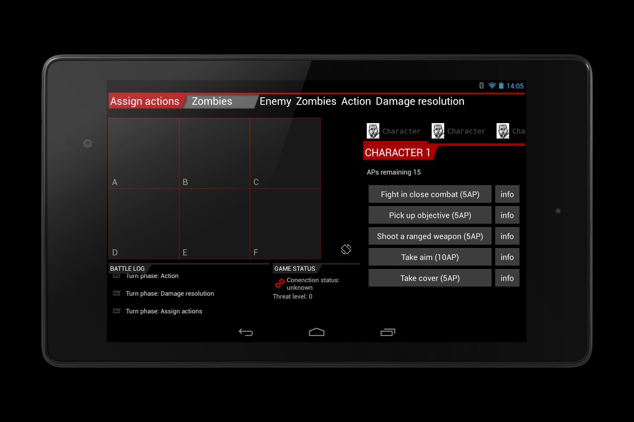Open the recent apps navigation icon
634x422 pixels.
[x=388, y=333]
